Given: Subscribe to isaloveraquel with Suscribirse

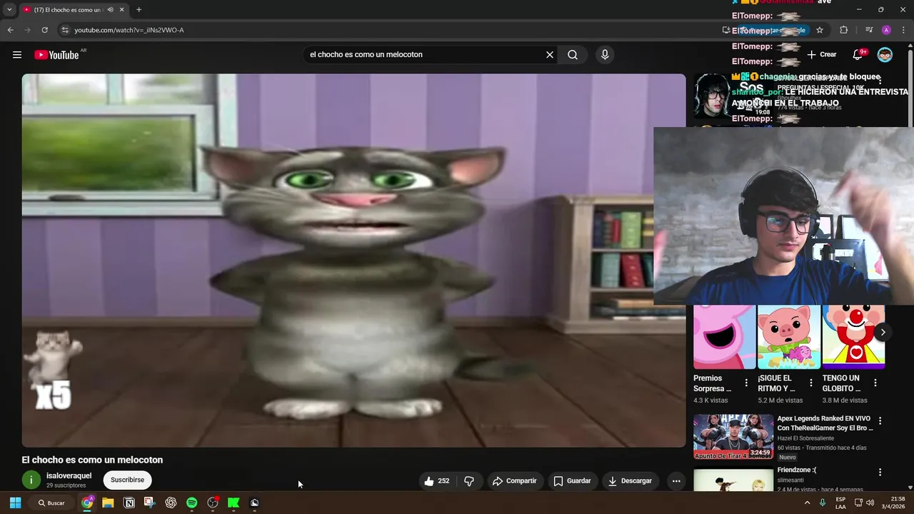Looking at the screenshot, I should [x=127, y=480].
